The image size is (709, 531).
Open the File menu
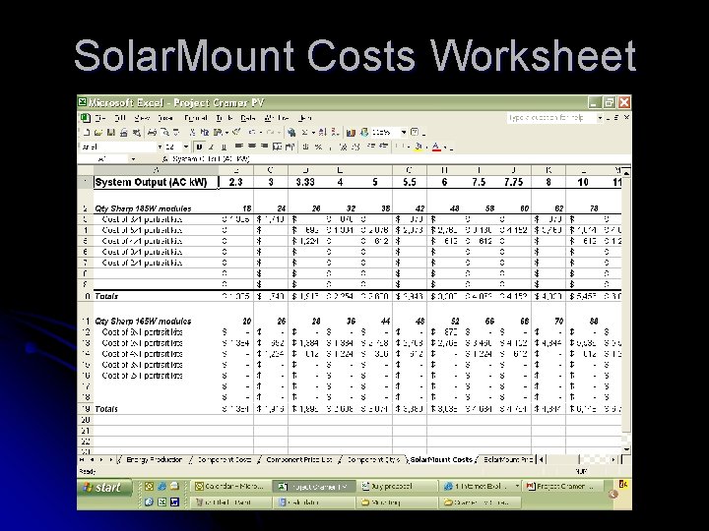coord(100,118)
